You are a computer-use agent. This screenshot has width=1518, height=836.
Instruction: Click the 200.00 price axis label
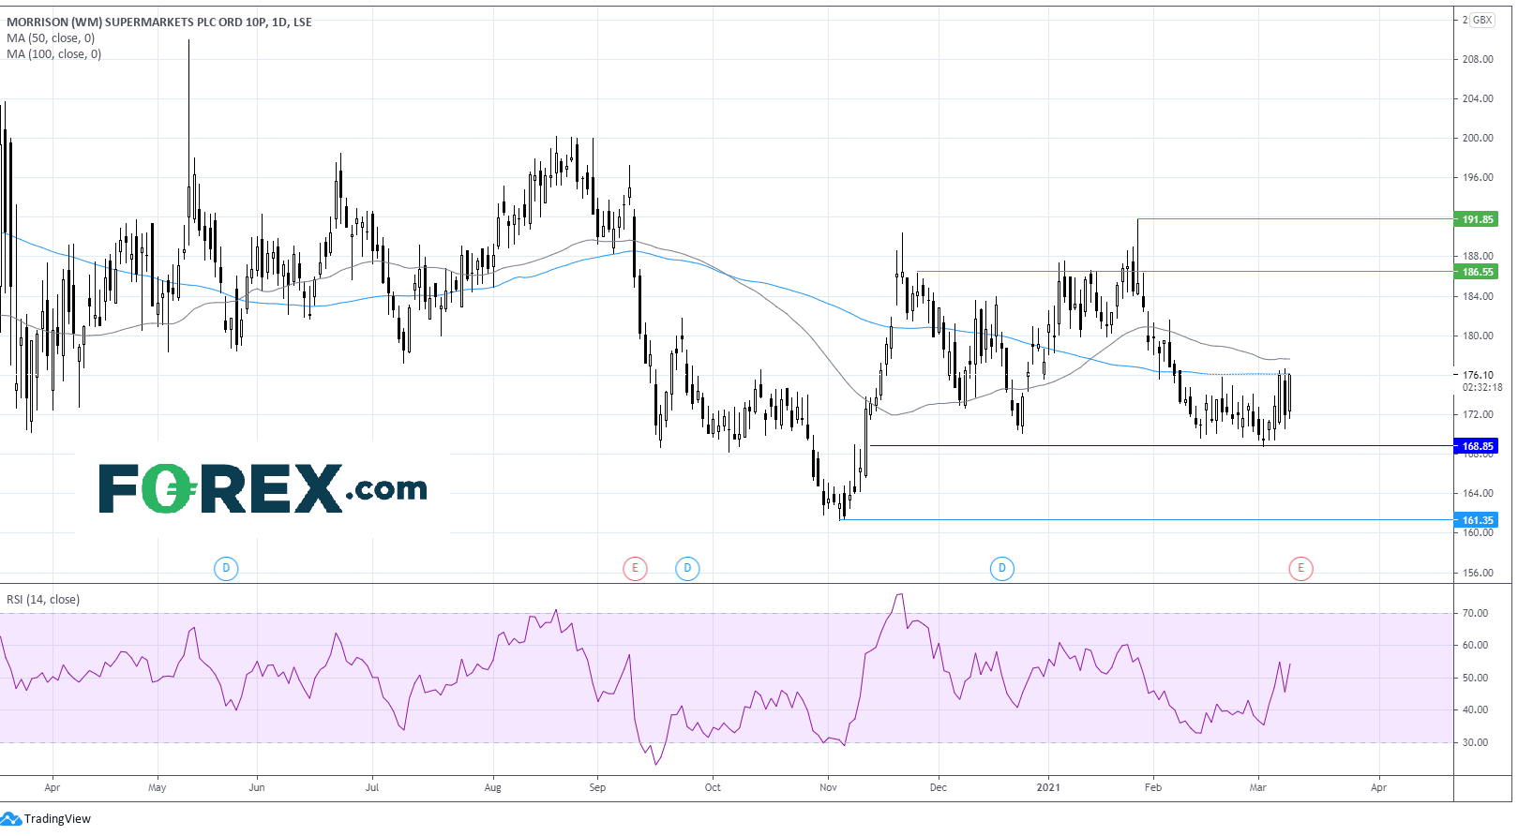coord(1478,138)
